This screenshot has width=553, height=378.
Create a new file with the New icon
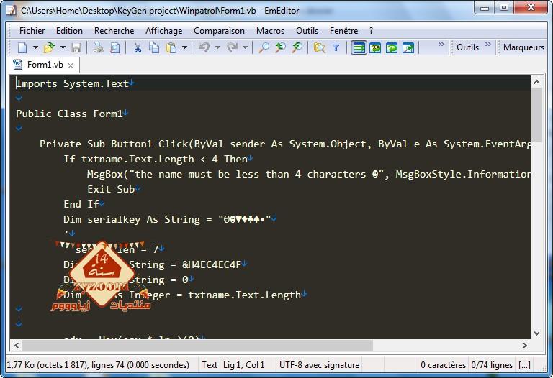click(x=22, y=47)
